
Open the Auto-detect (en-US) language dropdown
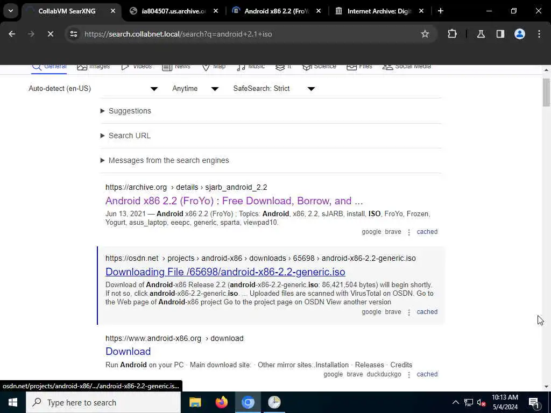tap(93, 89)
